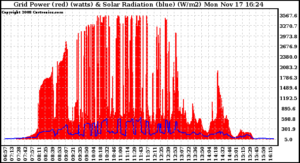Click the 09:21 time label
300x163 pixels.
73,153
